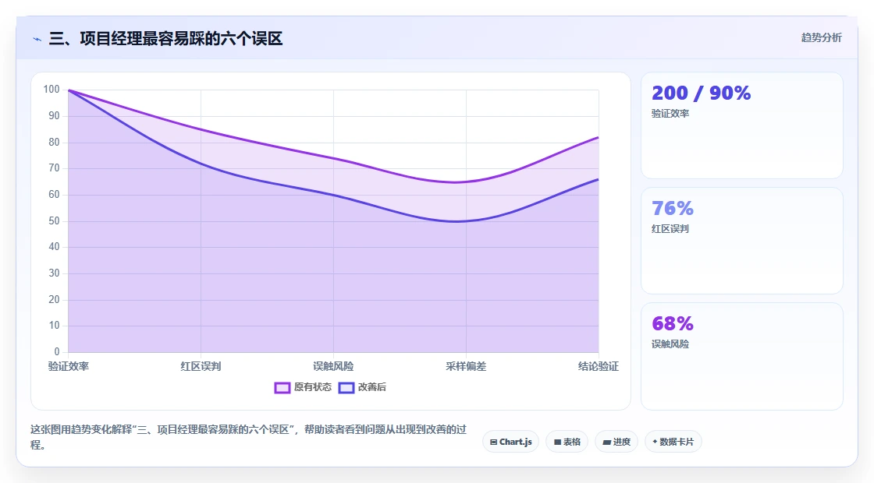Viewport: 874px width, 483px height.
Task: Toggle the 原有状态 legend swatch
Action: 282,387
